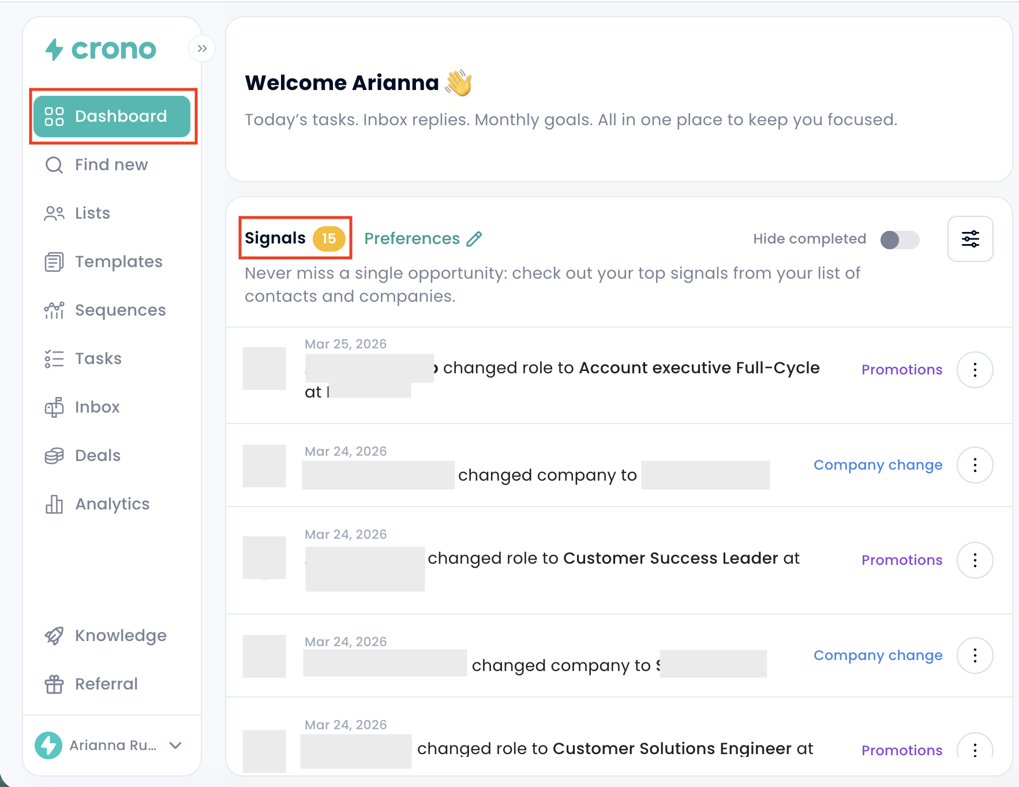View Deals in sidebar
Screen dimensions: 1019x787
(x=98, y=456)
